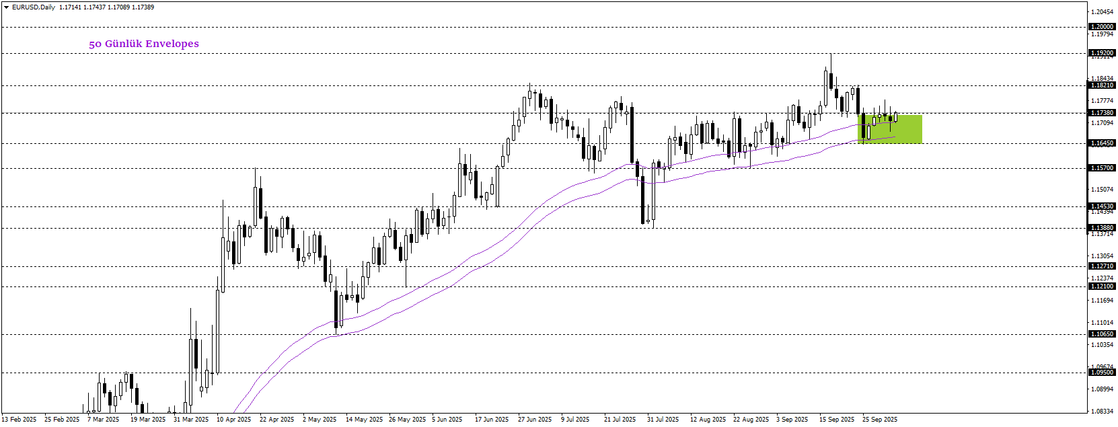Viewport: 1118px width, 427px height.
Task: Click the 1.19200 price level label
Action: [x=1102, y=53]
